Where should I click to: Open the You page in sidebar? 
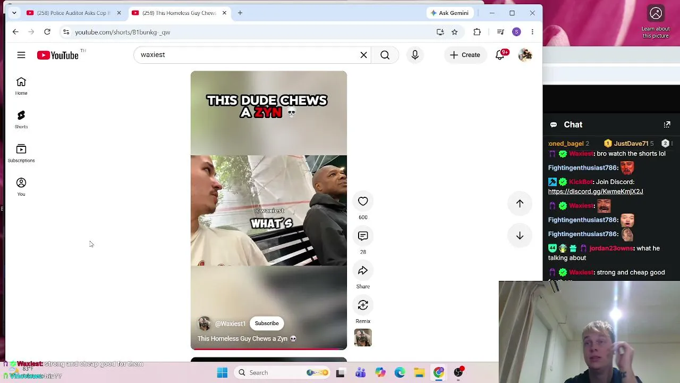coord(21,187)
